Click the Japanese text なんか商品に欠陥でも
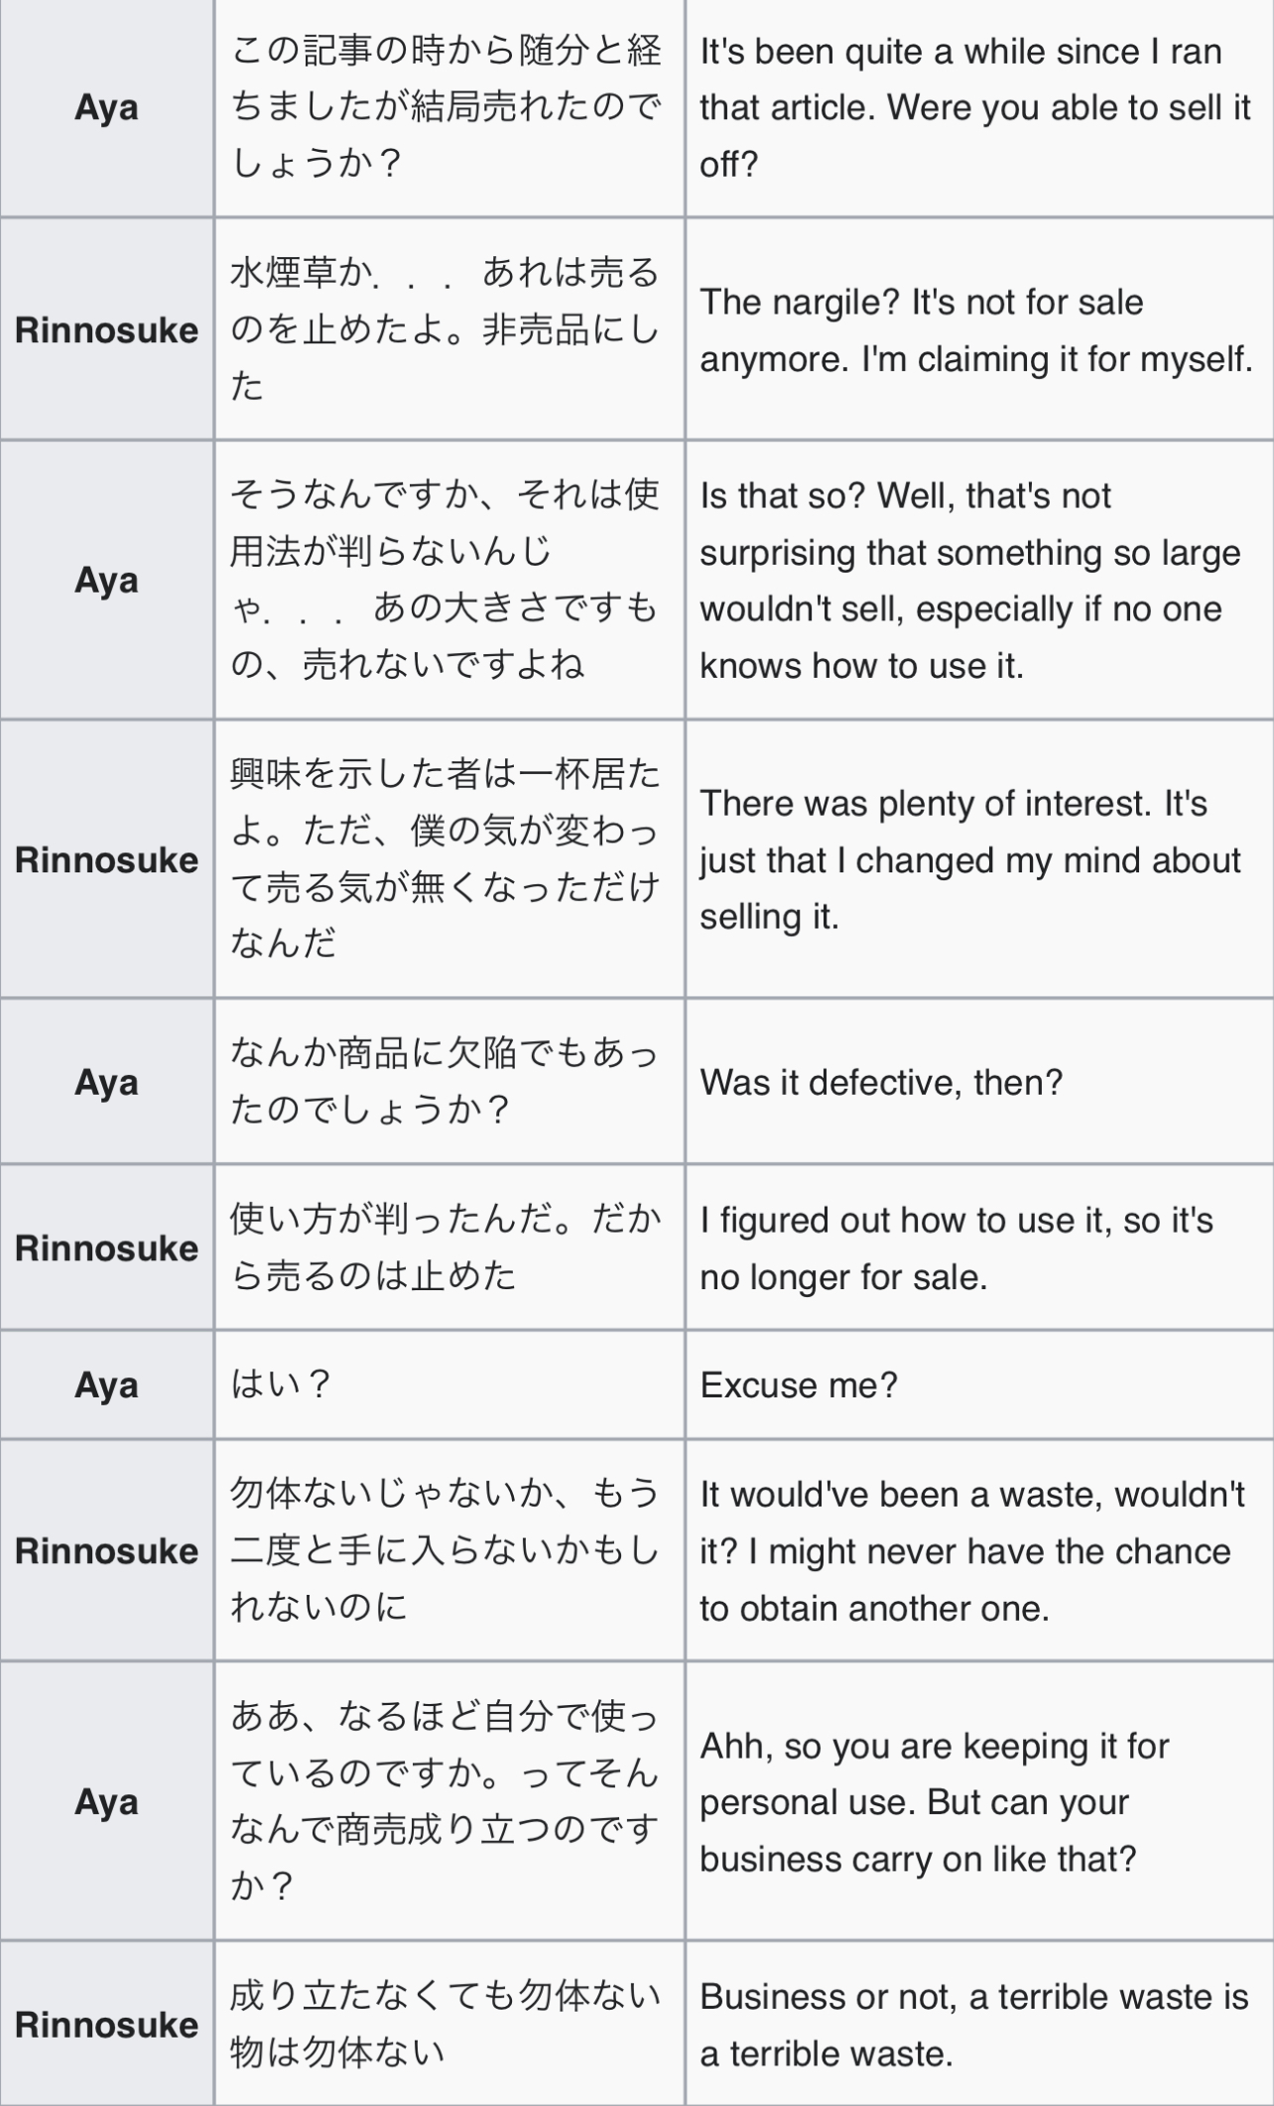Screen dimensions: 1274x2106 point(445,1081)
